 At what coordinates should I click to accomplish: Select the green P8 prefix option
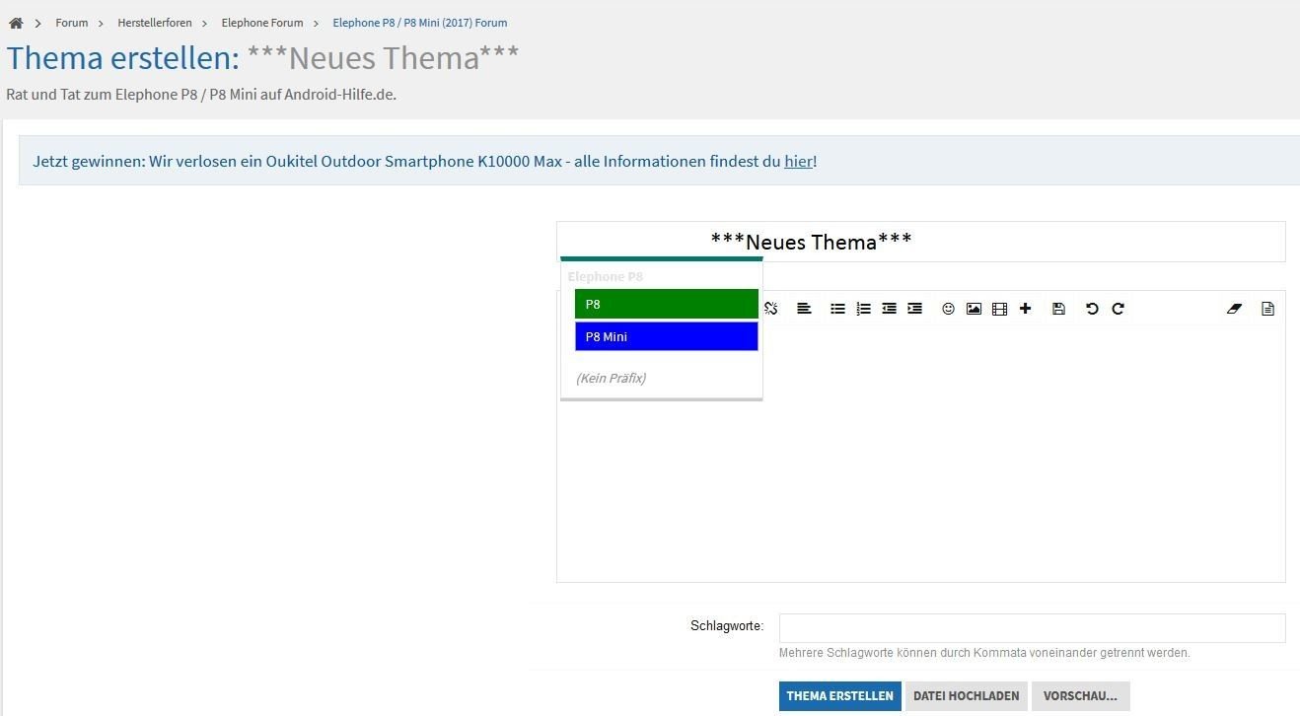tap(667, 304)
